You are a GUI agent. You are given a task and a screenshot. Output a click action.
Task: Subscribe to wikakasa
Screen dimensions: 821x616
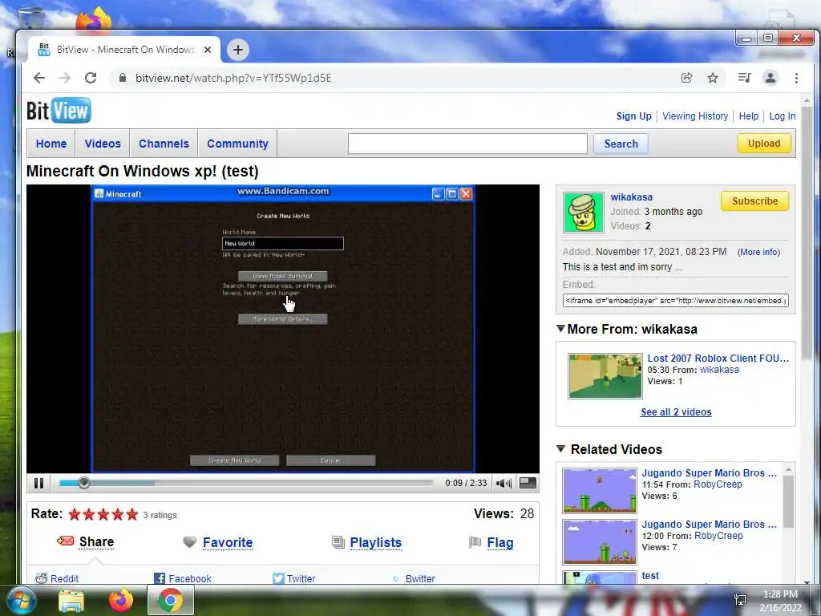pyautogui.click(x=755, y=201)
